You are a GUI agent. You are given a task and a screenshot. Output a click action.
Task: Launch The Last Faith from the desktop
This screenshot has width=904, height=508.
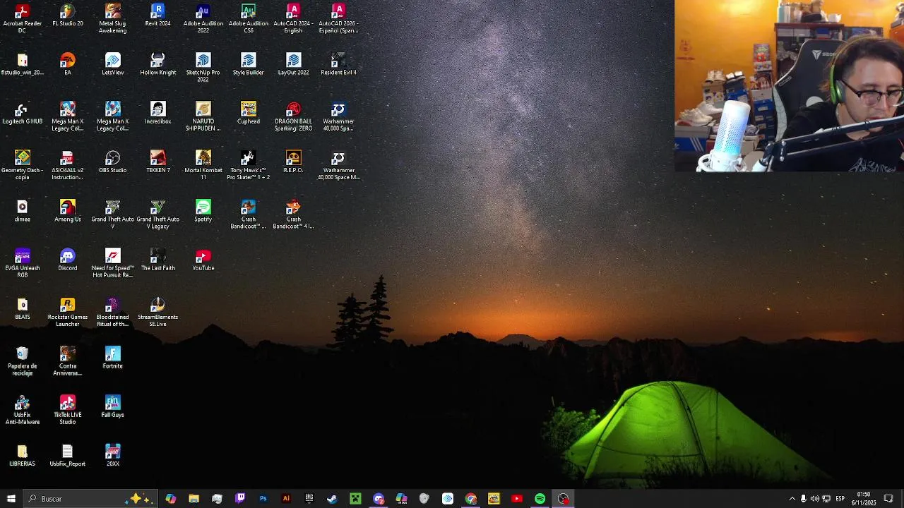158,260
